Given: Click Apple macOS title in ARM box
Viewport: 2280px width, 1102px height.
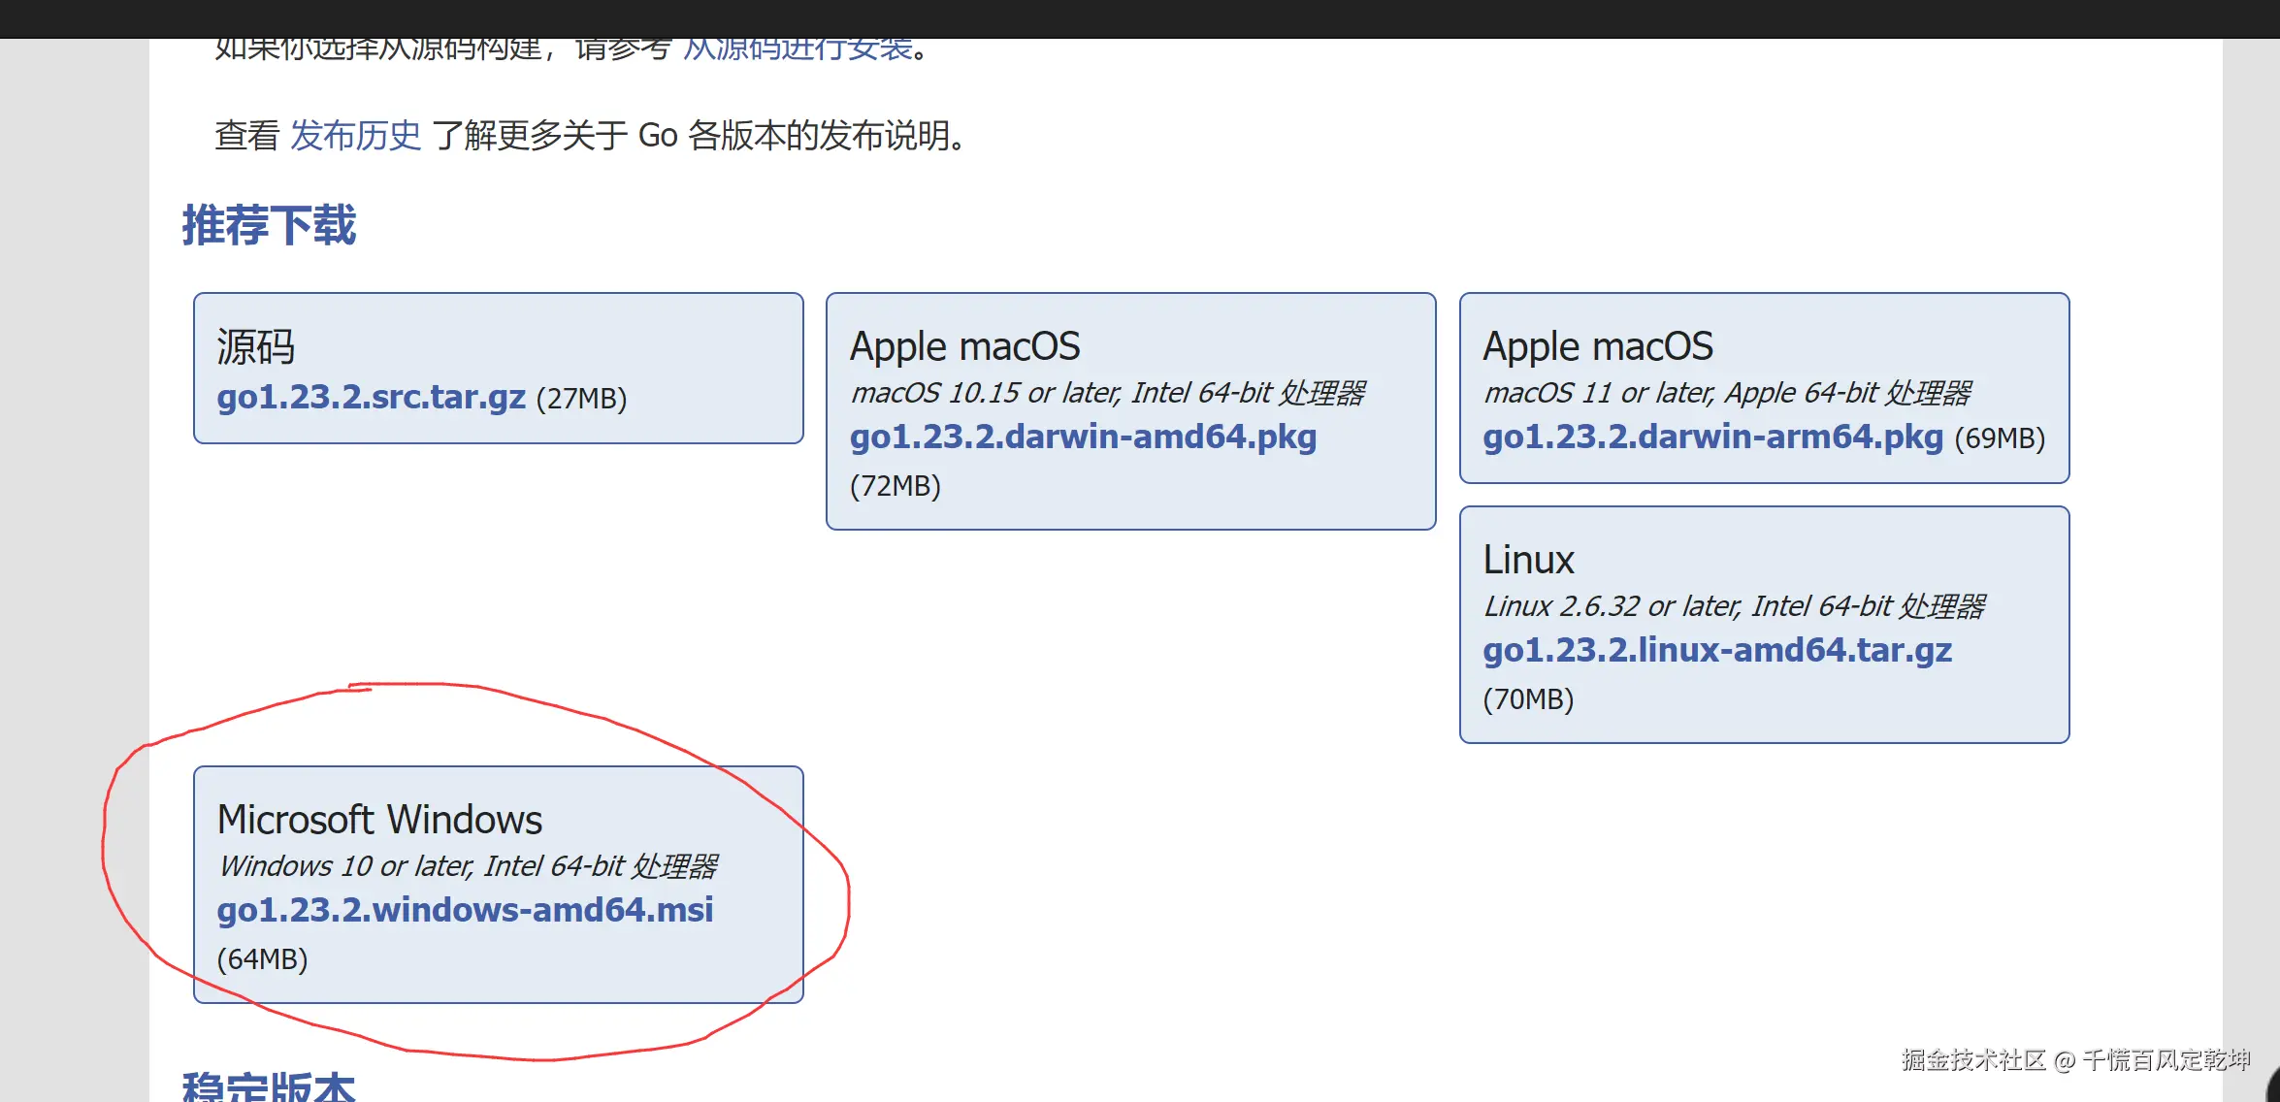Looking at the screenshot, I should click(x=1597, y=347).
